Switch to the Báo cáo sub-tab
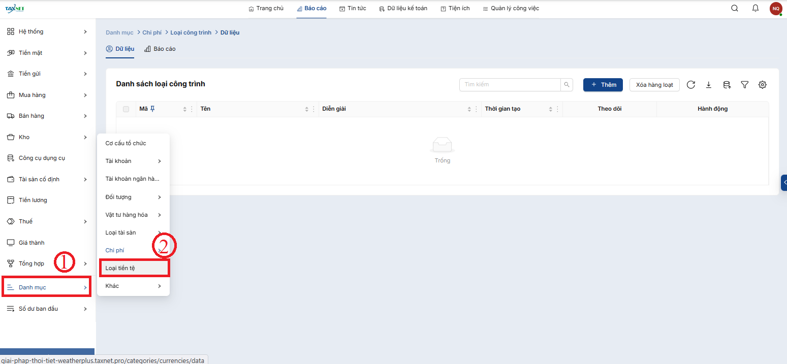Image resolution: width=787 pixels, height=364 pixels. pyautogui.click(x=160, y=49)
